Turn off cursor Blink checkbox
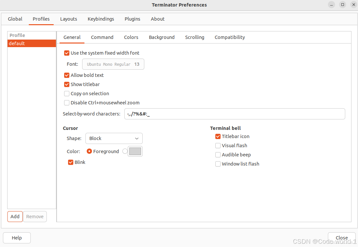358x247 pixels. tap(71, 162)
